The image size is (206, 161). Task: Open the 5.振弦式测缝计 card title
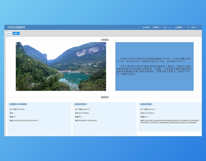146,104
